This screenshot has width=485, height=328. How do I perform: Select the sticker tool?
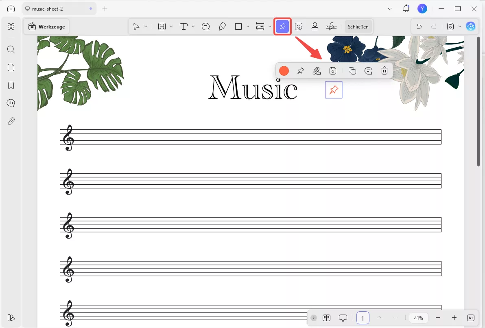[299, 26]
